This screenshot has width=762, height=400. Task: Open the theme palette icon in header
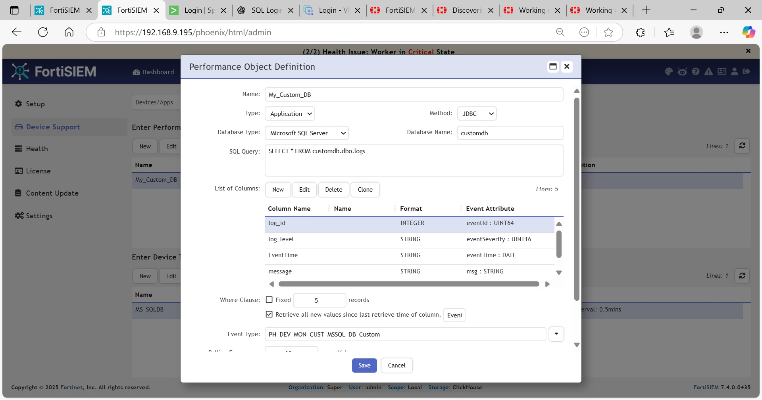click(669, 71)
